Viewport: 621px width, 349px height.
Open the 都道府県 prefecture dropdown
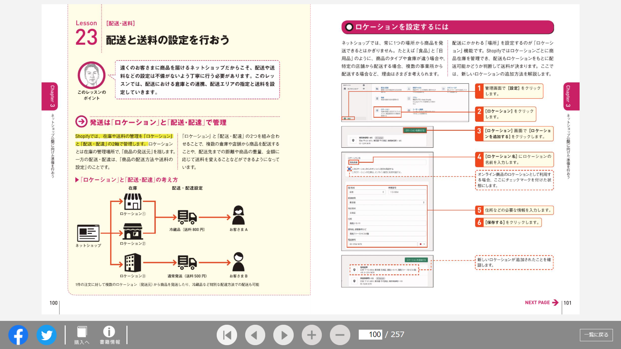coord(387,203)
